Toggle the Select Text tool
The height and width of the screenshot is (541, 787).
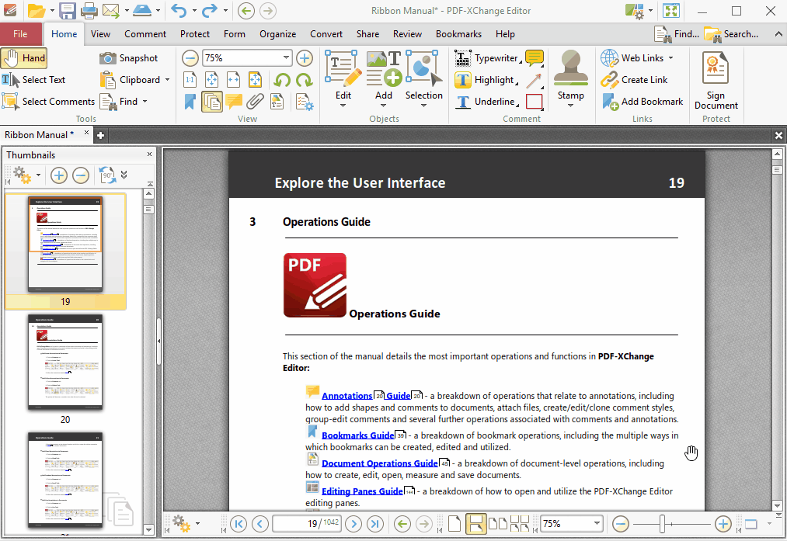click(34, 80)
